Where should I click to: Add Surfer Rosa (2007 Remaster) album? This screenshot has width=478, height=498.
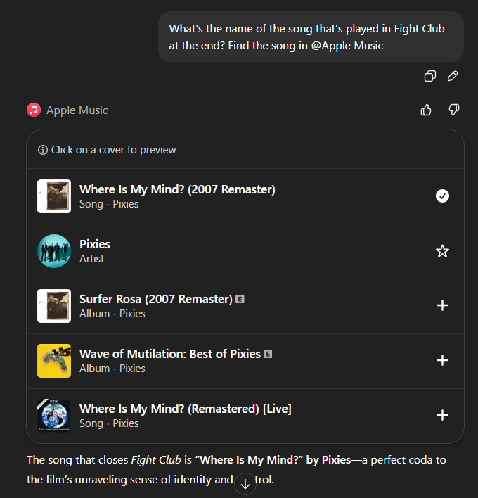pyautogui.click(x=442, y=306)
